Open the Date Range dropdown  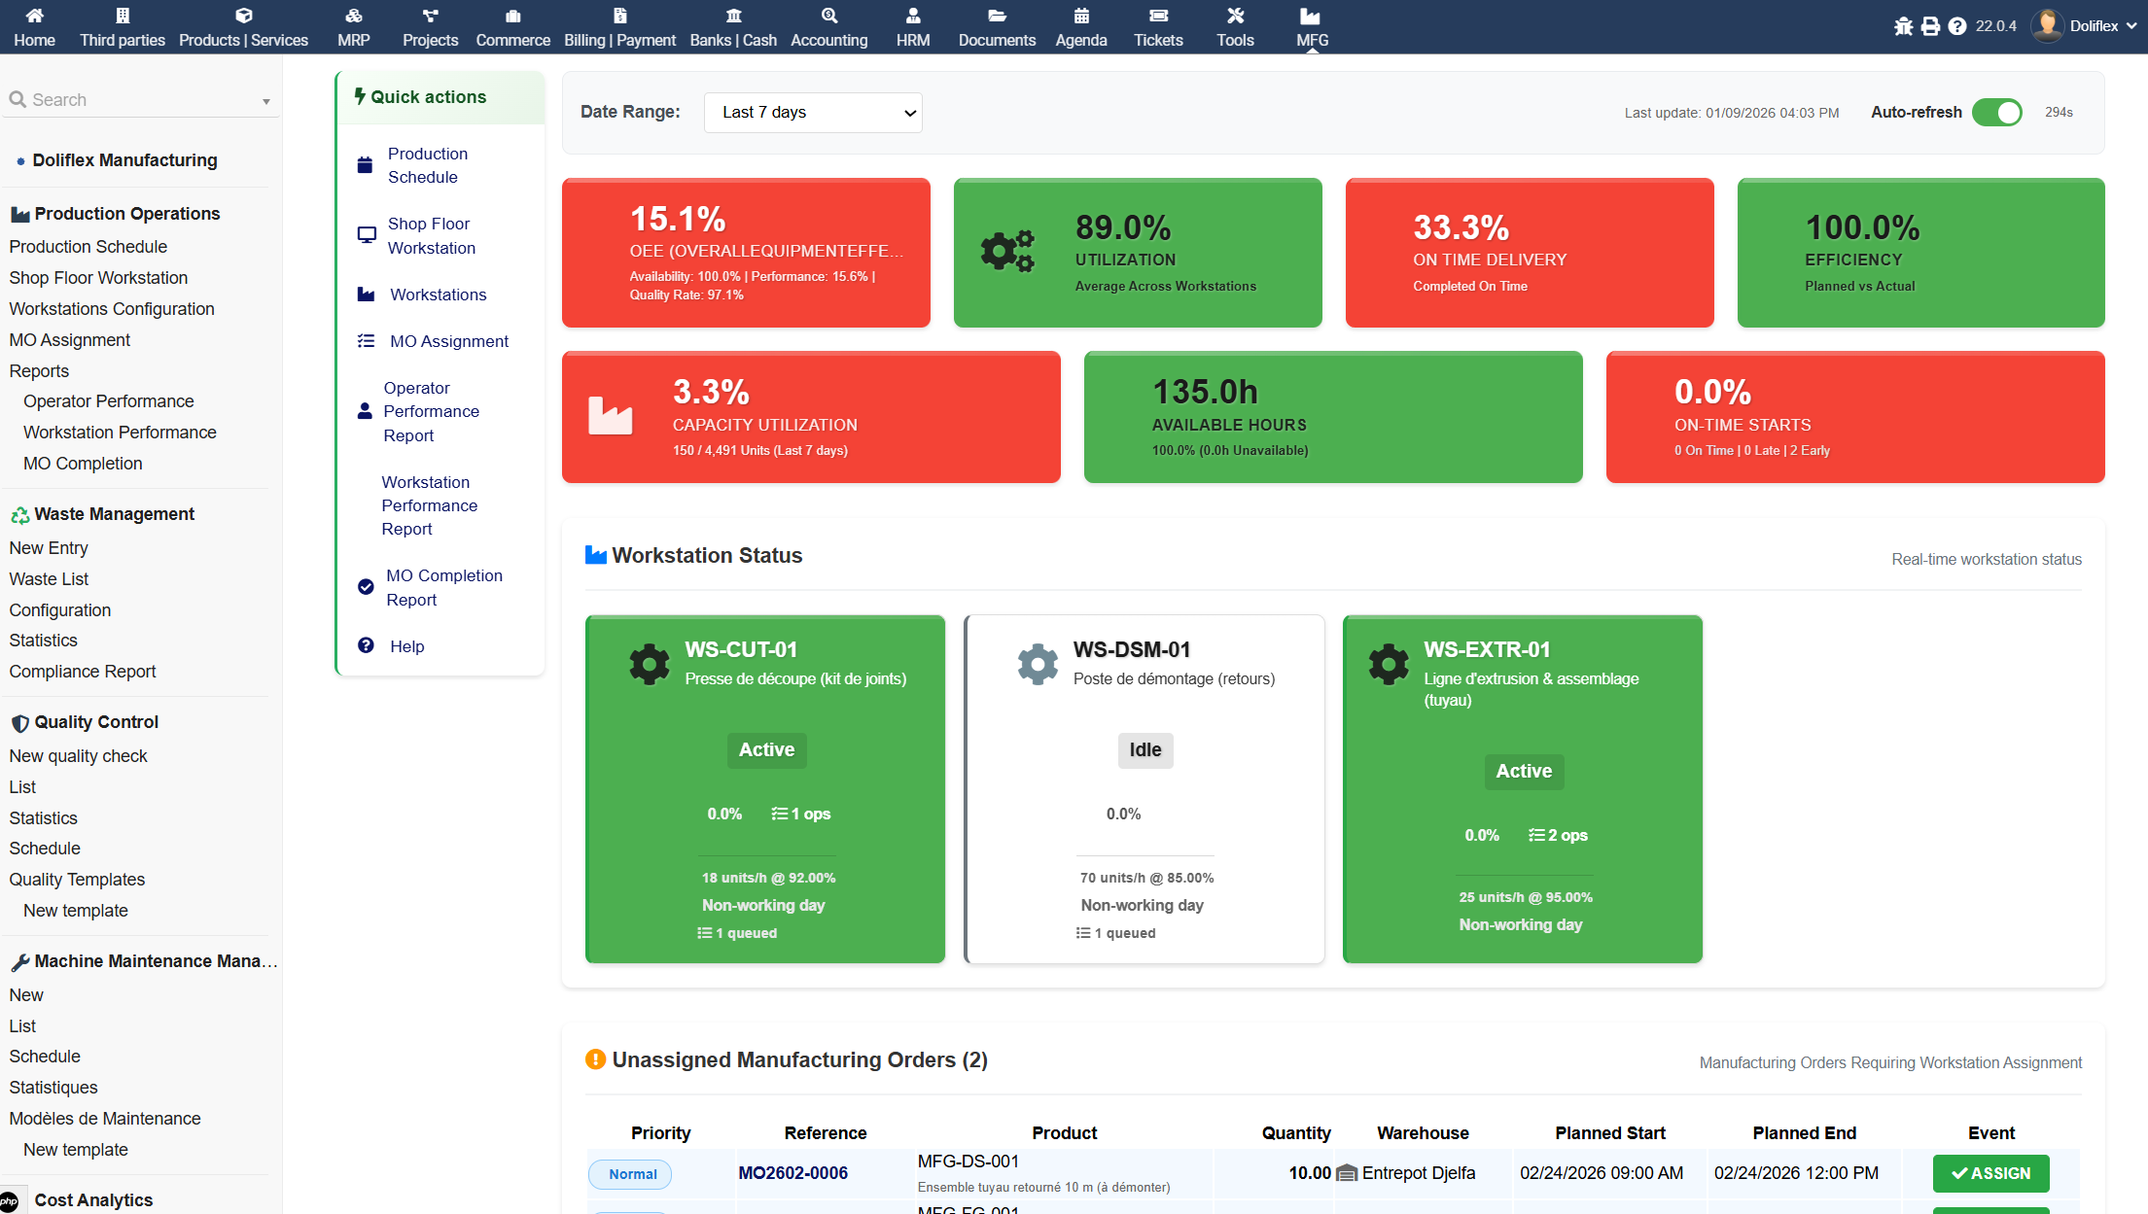pos(813,113)
